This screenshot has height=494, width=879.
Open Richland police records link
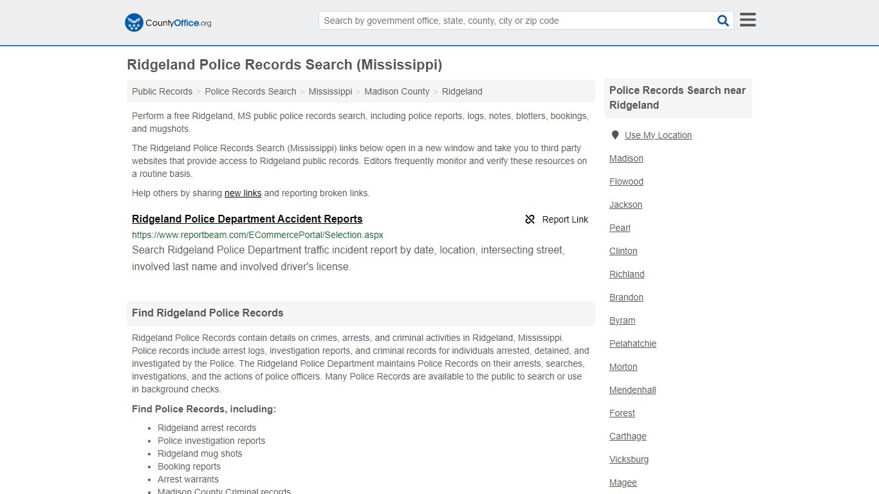pyautogui.click(x=627, y=274)
